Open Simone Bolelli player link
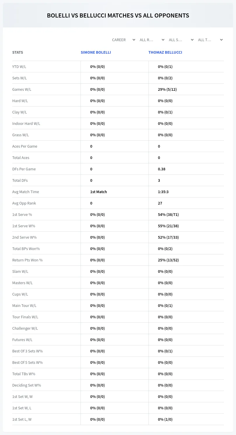This screenshot has height=435, width=236. pos(96,52)
